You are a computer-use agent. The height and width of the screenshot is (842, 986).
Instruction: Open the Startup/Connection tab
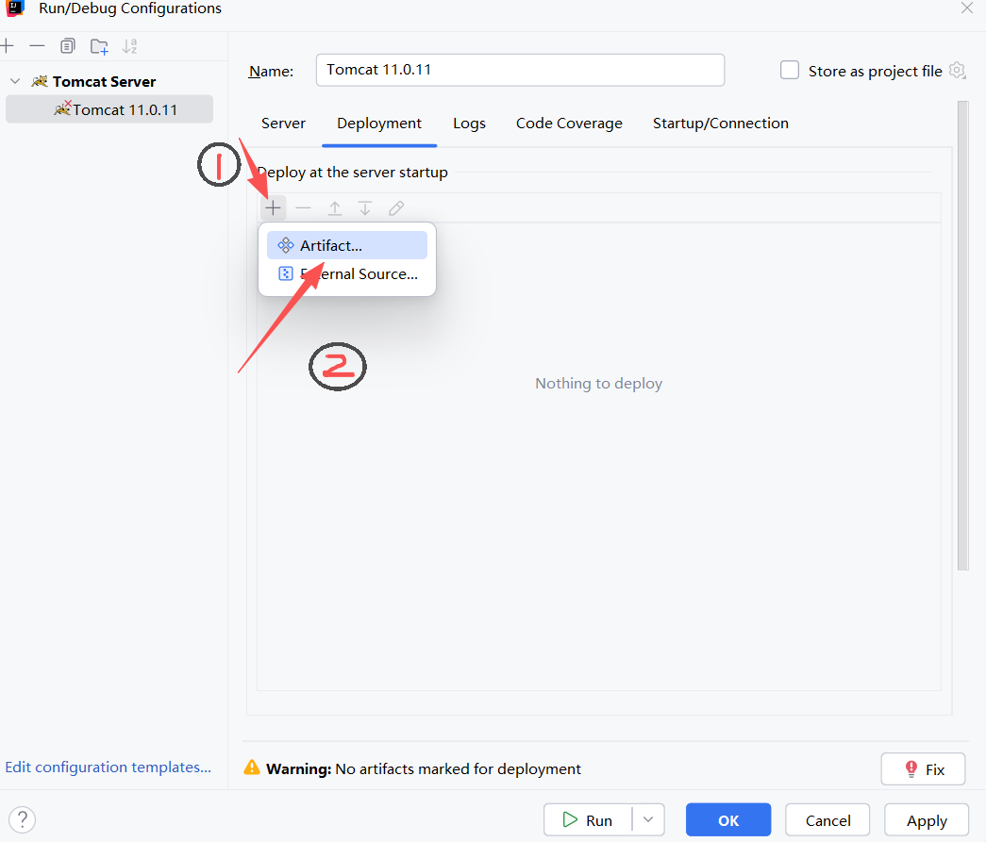[x=721, y=124]
